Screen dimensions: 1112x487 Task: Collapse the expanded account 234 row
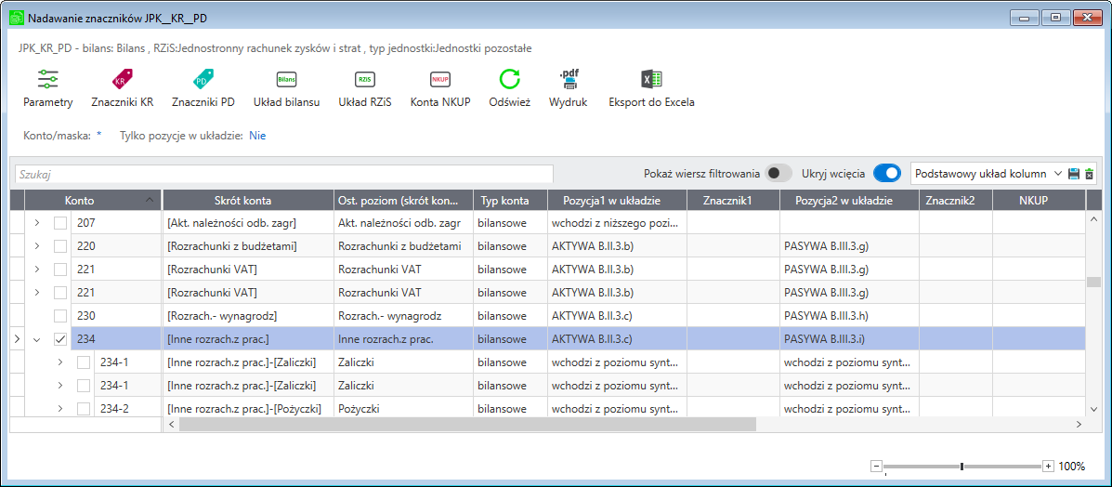pyautogui.click(x=37, y=338)
